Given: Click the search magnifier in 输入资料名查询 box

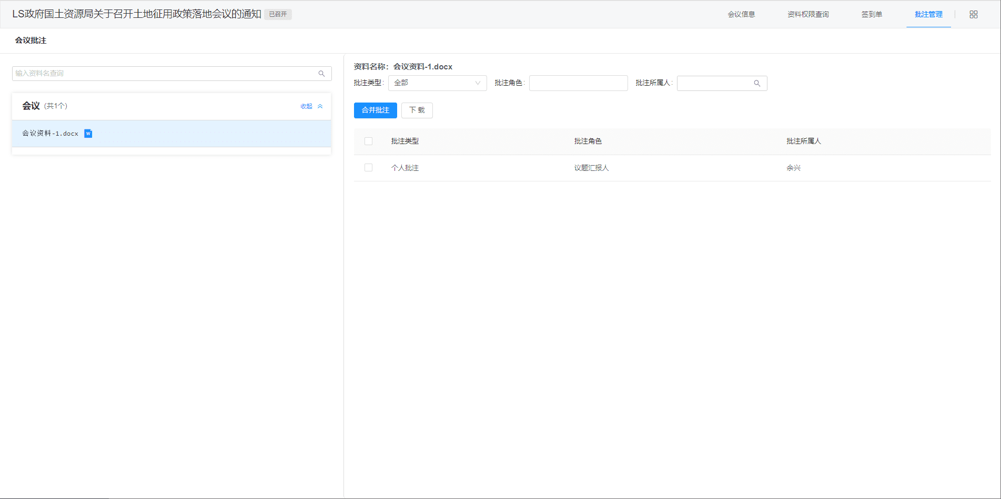Looking at the screenshot, I should (321, 74).
